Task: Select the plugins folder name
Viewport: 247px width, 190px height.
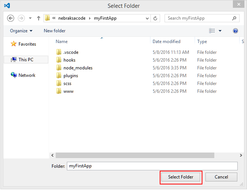Action: coord(71,76)
